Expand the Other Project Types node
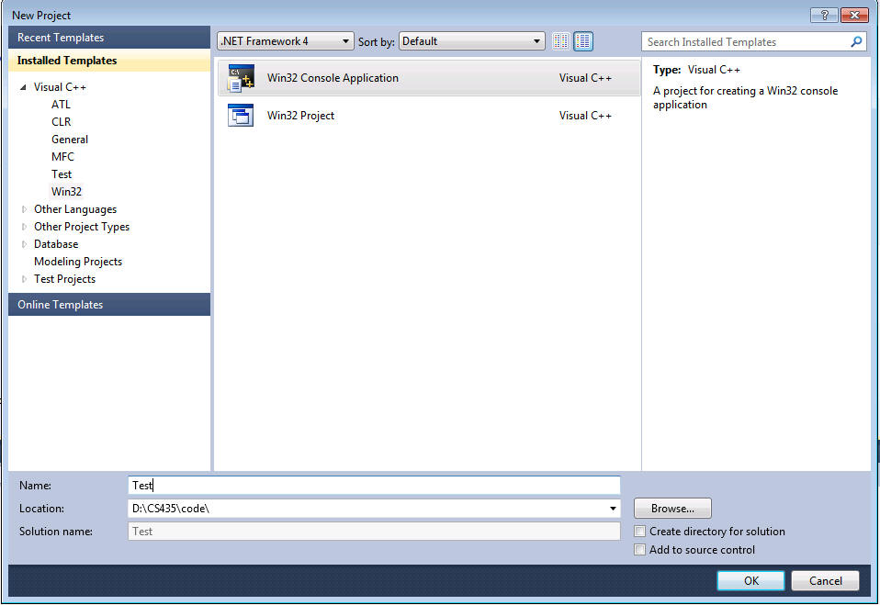The image size is (880, 605). pos(24,227)
